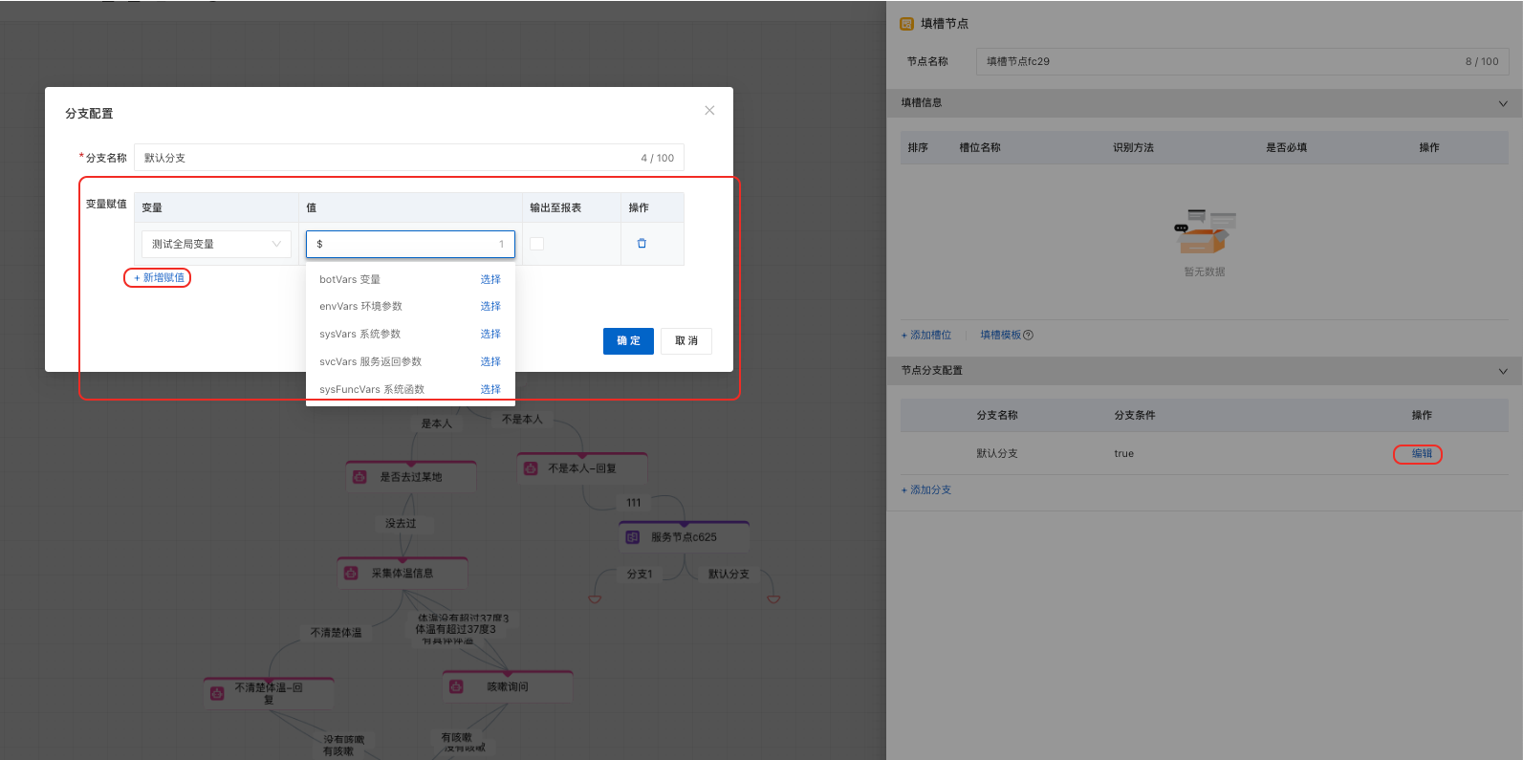Select the 不是本人-回复 node icon on canvas
Viewport: 1523px width, 760px height.
tap(531, 468)
